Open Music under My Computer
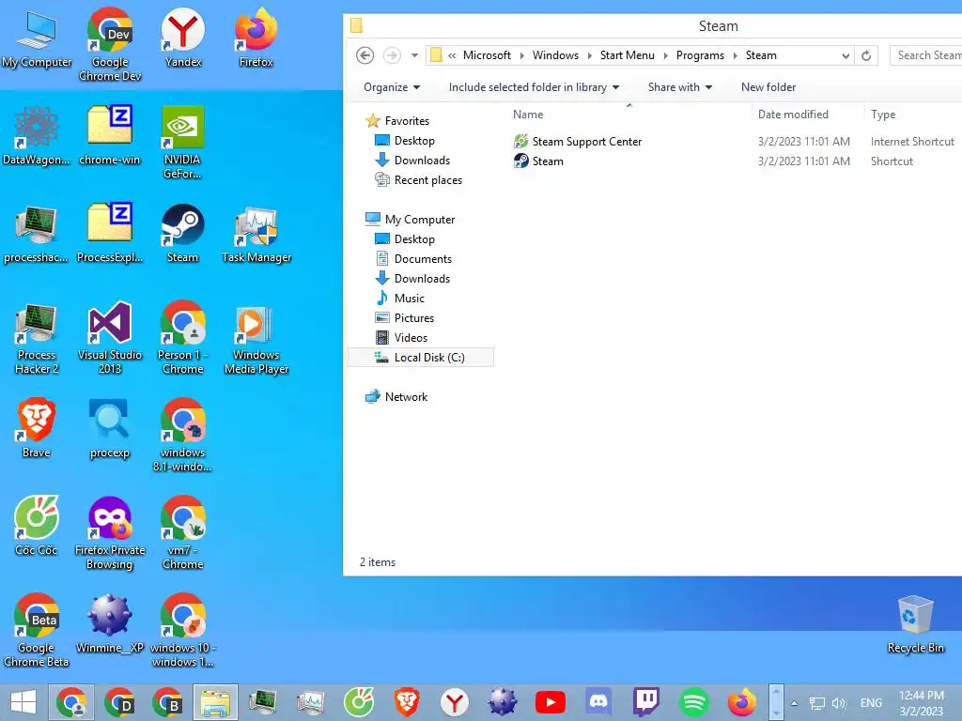Viewport: 962px width, 721px height. coord(400,298)
